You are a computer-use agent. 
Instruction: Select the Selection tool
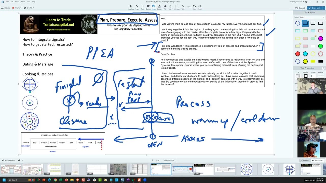[x=177, y=7]
